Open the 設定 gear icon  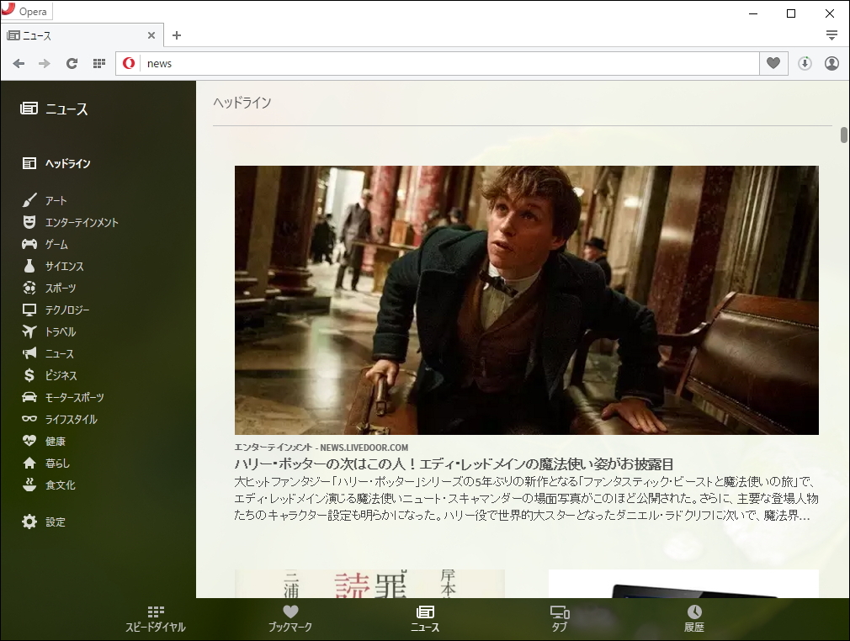[x=28, y=522]
